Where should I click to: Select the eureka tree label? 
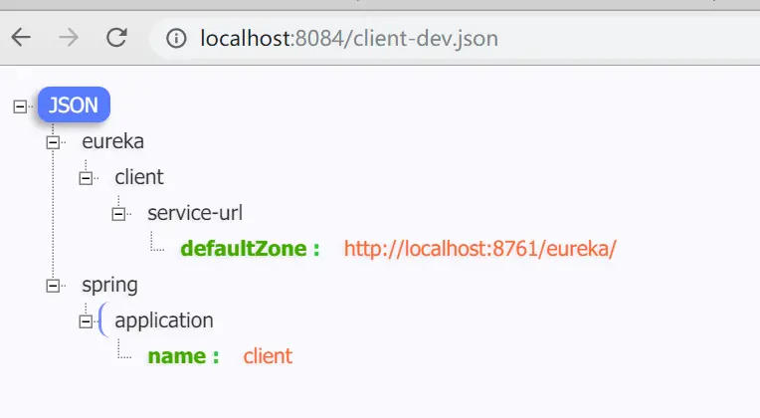113,141
